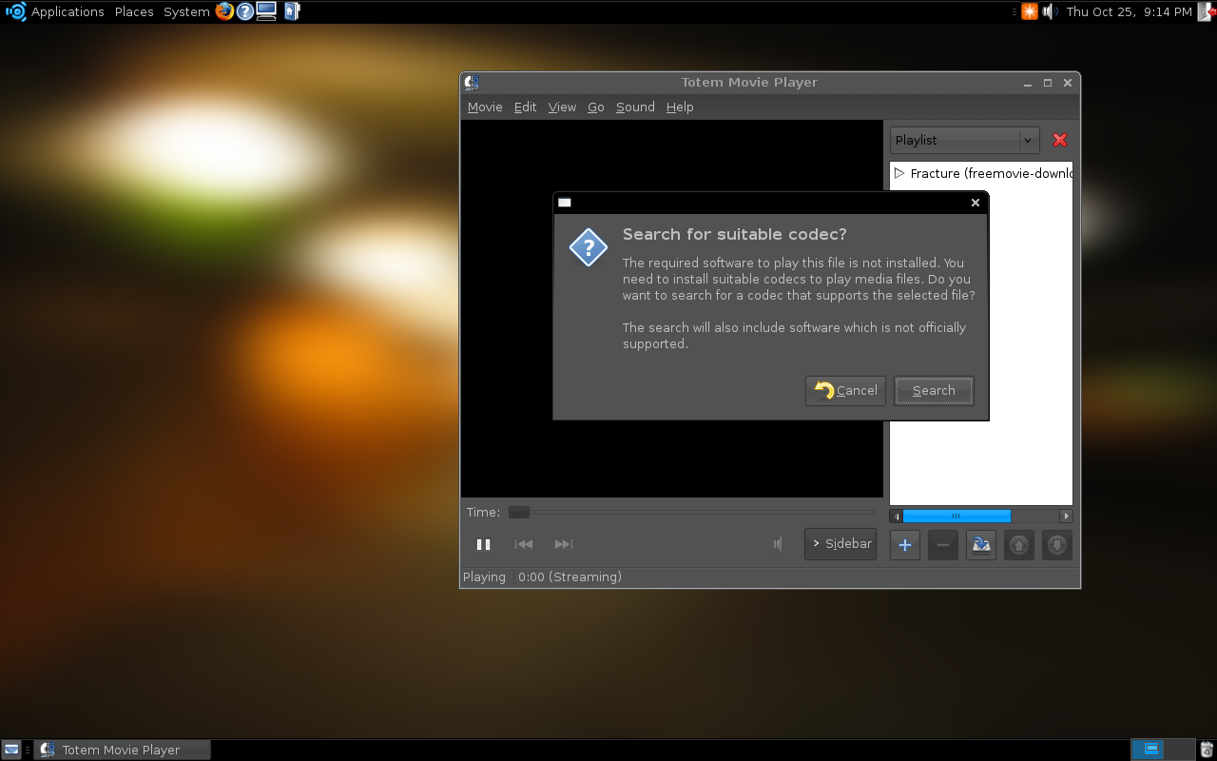Screen dimensions: 1217x761
Task: Click the playlist scrollbar left arrow
Action: [x=896, y=517]
